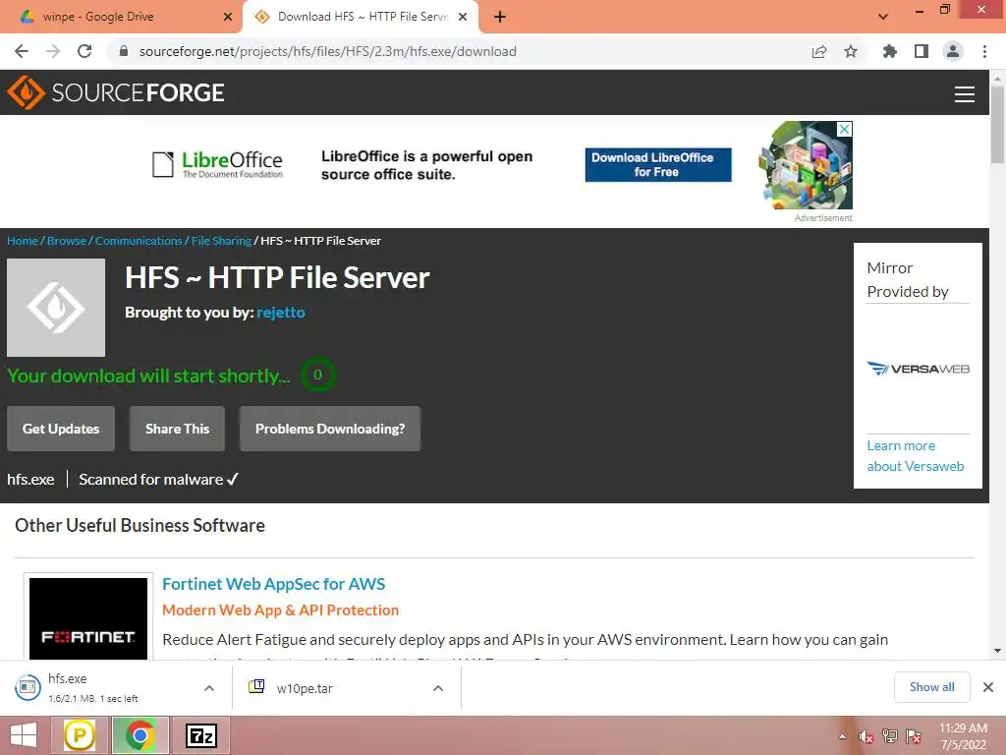Viewport: 1006px width, 755px height.
Task: Open a new browser tab
Action: 500,17
